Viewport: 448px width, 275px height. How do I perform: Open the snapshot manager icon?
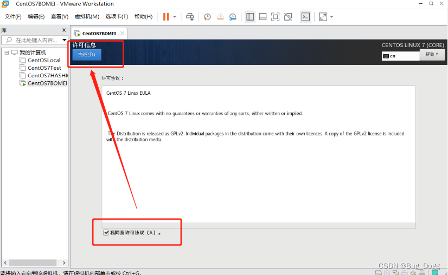[233, 17]
